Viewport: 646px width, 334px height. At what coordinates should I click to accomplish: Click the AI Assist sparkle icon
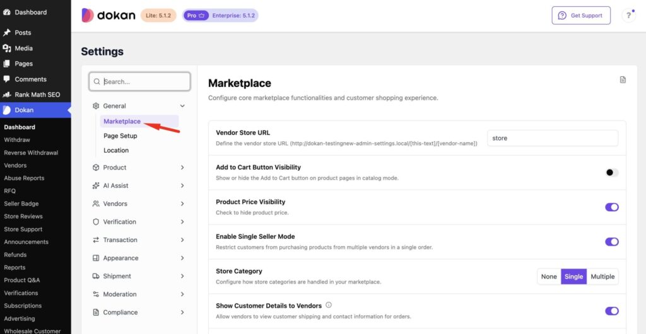[96, 185]
